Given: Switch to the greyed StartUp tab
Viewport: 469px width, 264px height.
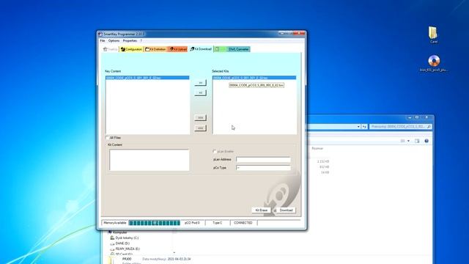Looking at the screenshot, I should (x=111, y=49).
